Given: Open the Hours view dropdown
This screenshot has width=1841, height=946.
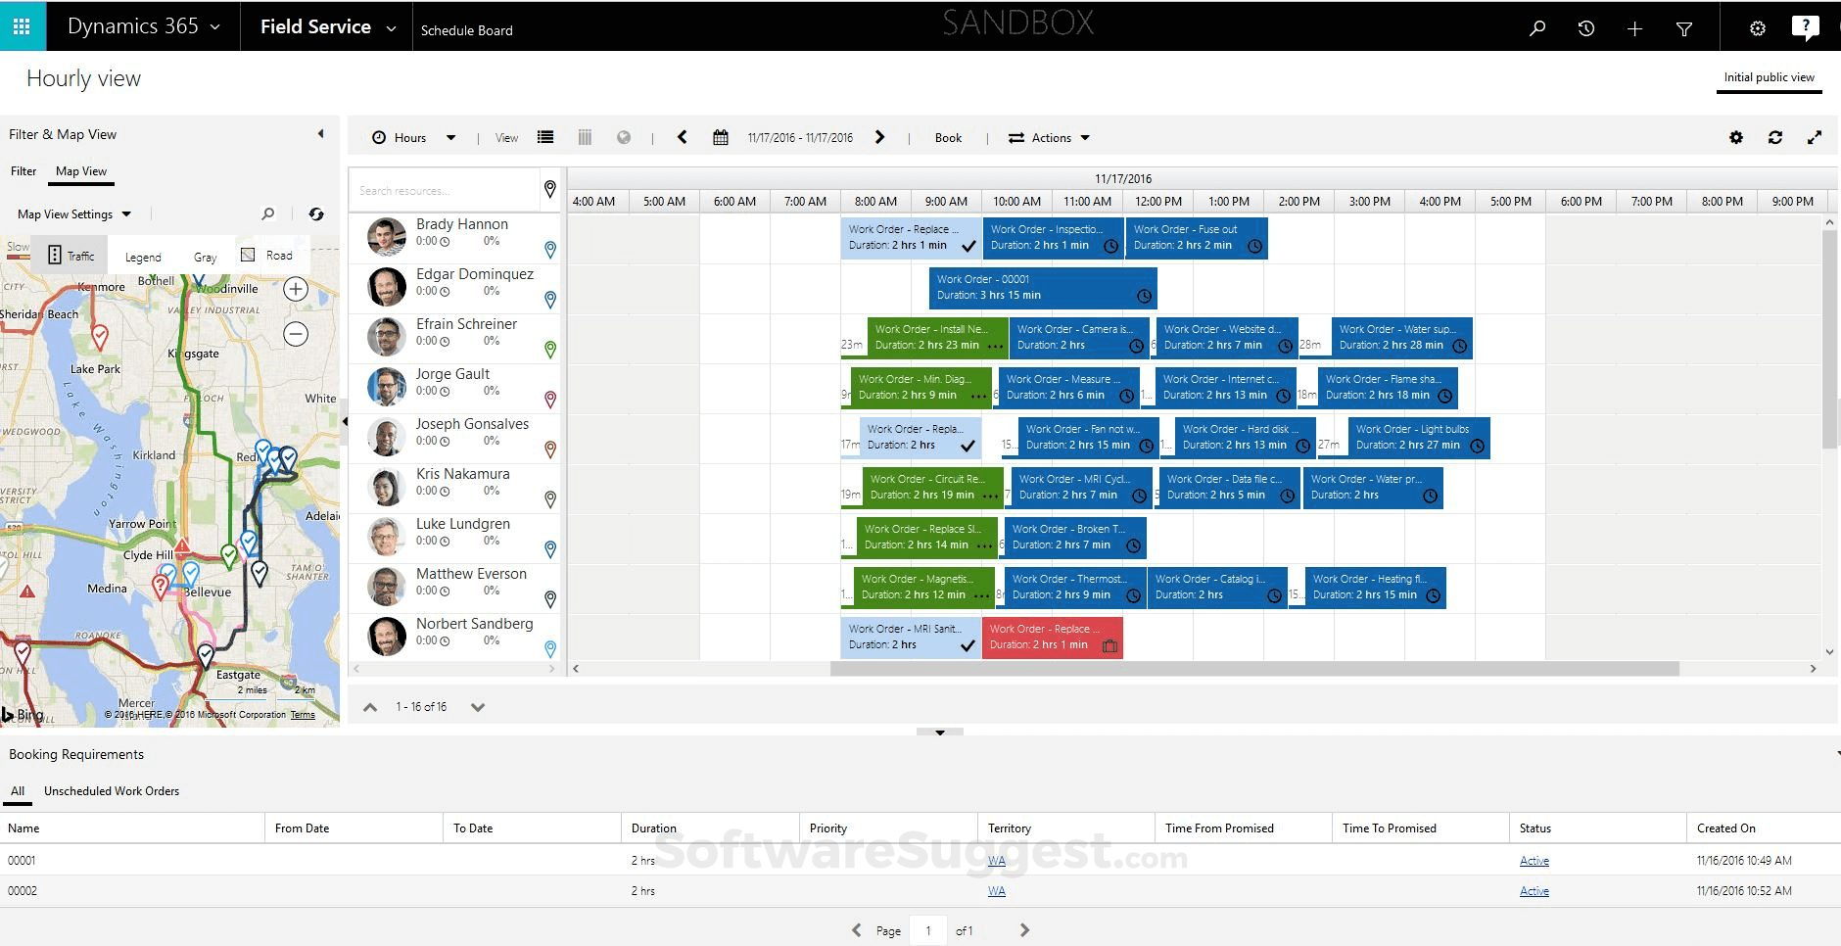Looking at the screenshot, I should click(x=449, y=137).
